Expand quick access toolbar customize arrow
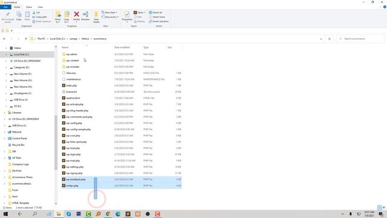The image size is (387, 218). click(x=11, y=31)
